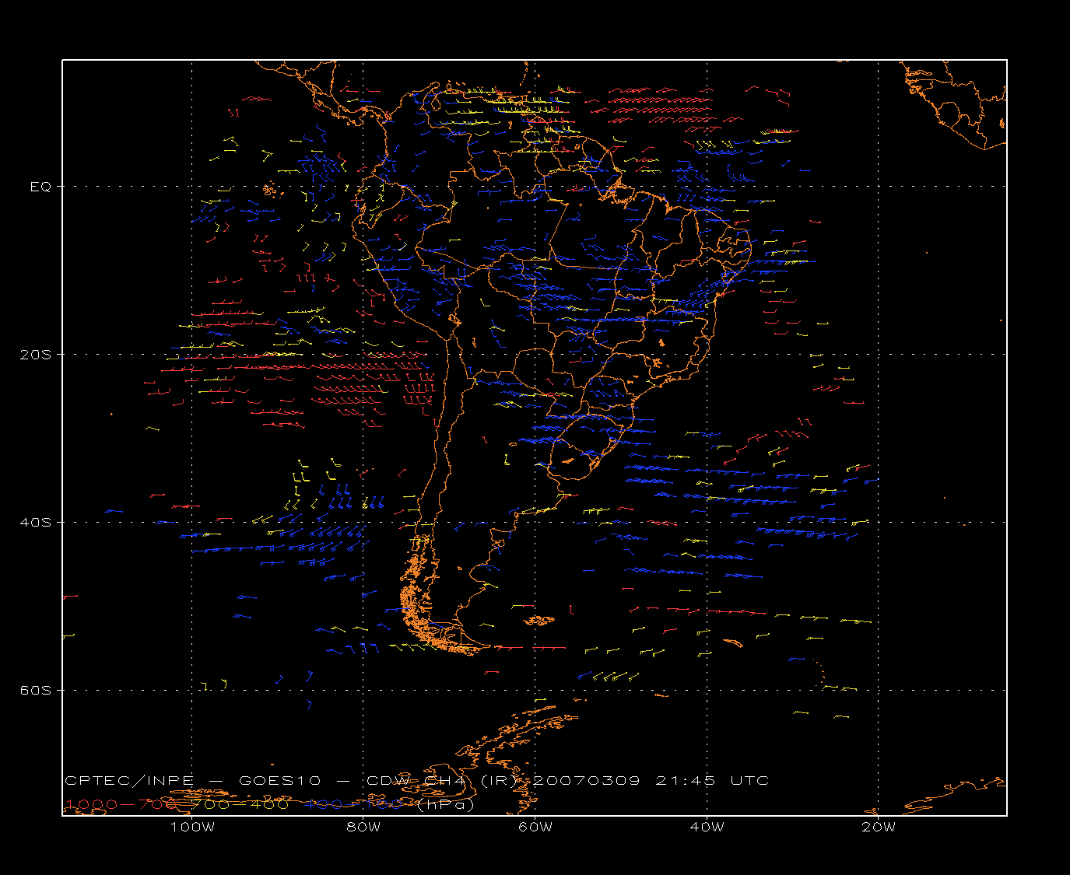Click the 60W longitude label
This screenshot has width=1070, height=875.
pos(535,827)
